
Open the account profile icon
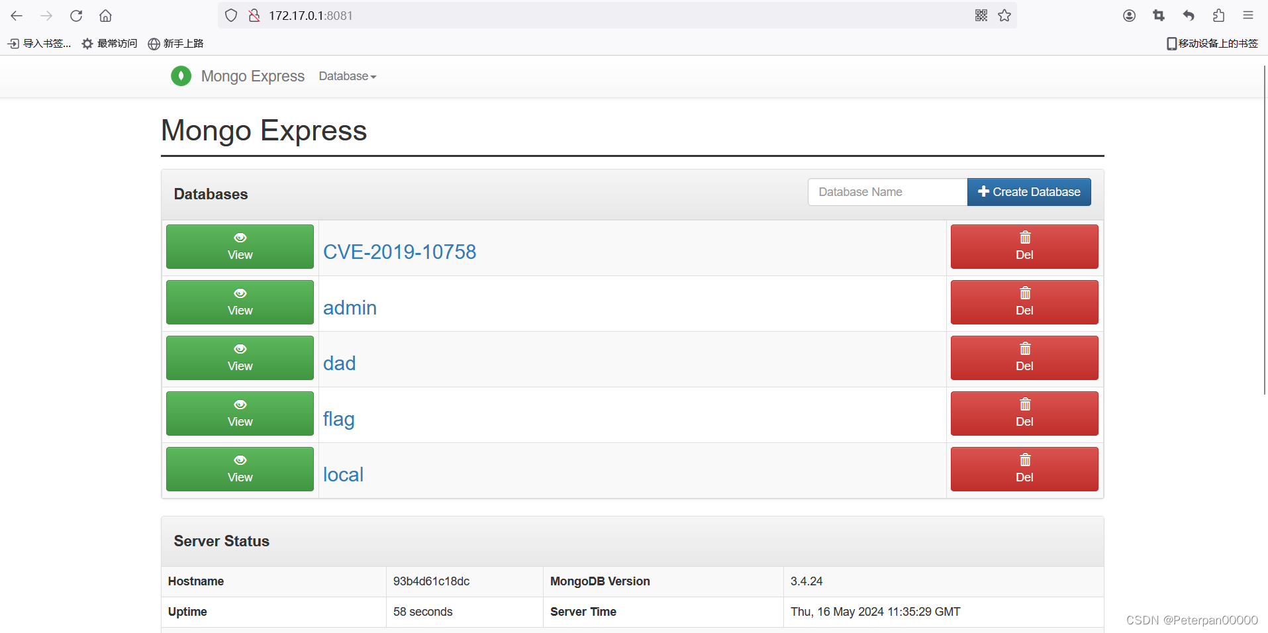pyautogui.click(x=1130, y=15)
